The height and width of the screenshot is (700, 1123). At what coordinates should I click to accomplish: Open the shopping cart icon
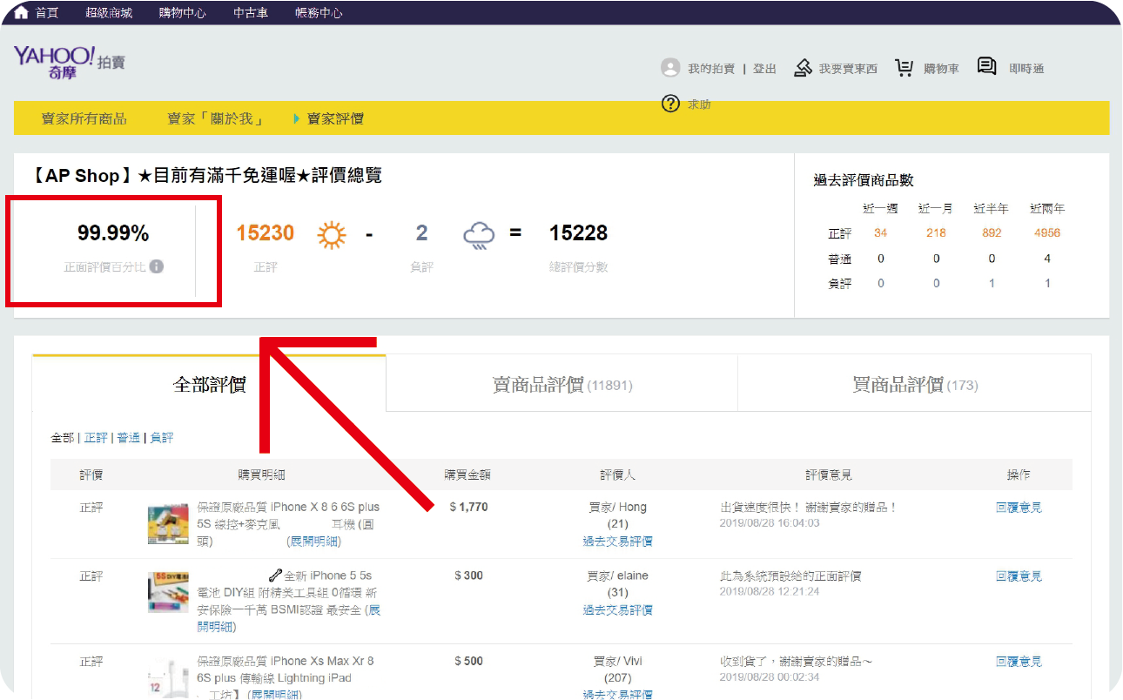pos(904,68)
